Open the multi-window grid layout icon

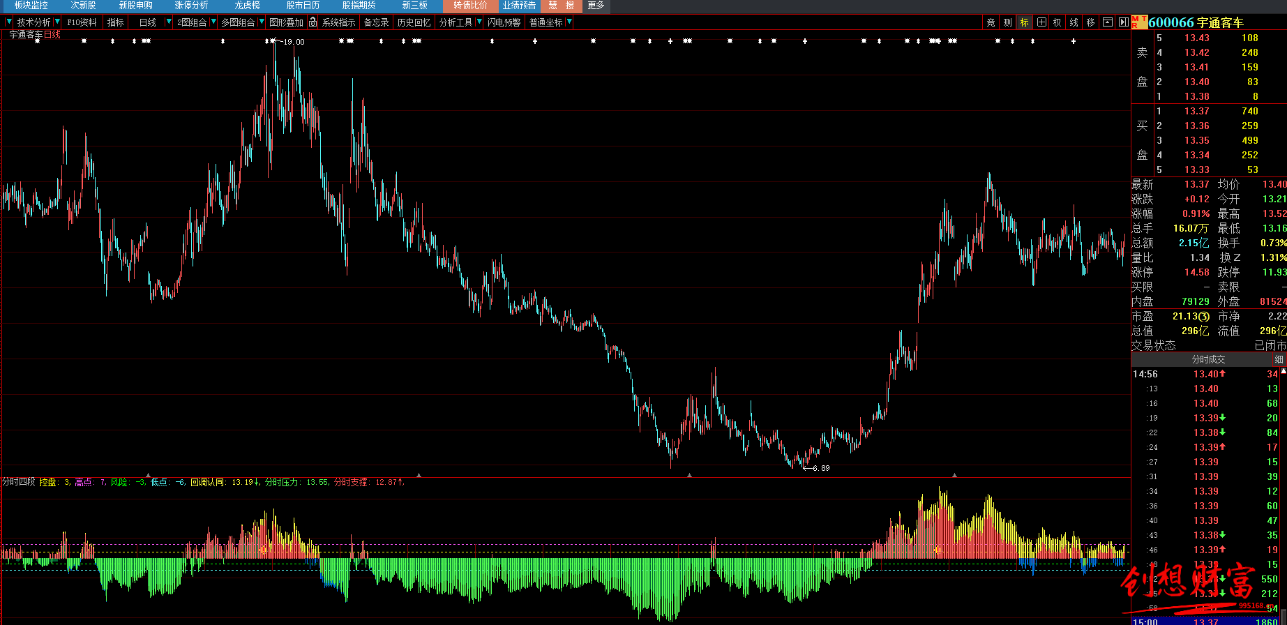[x=1041, y=22]
